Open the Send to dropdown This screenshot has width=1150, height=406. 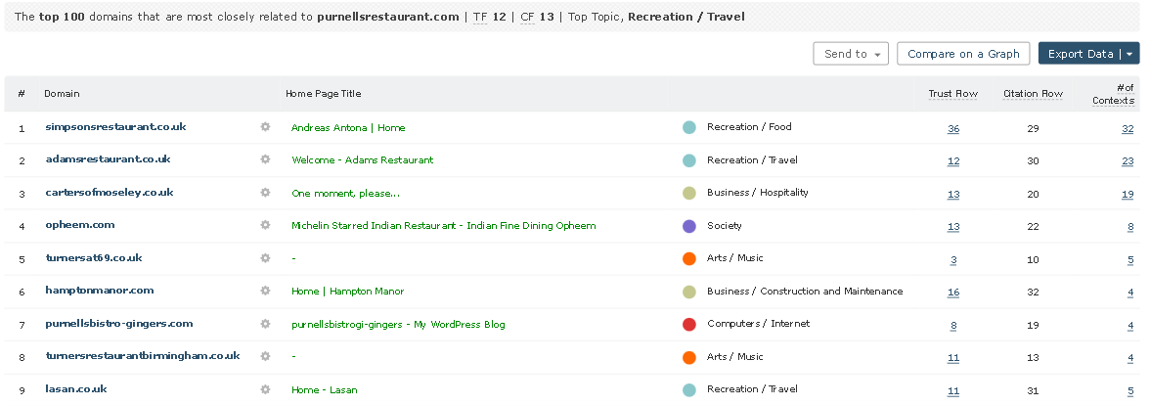851,54
